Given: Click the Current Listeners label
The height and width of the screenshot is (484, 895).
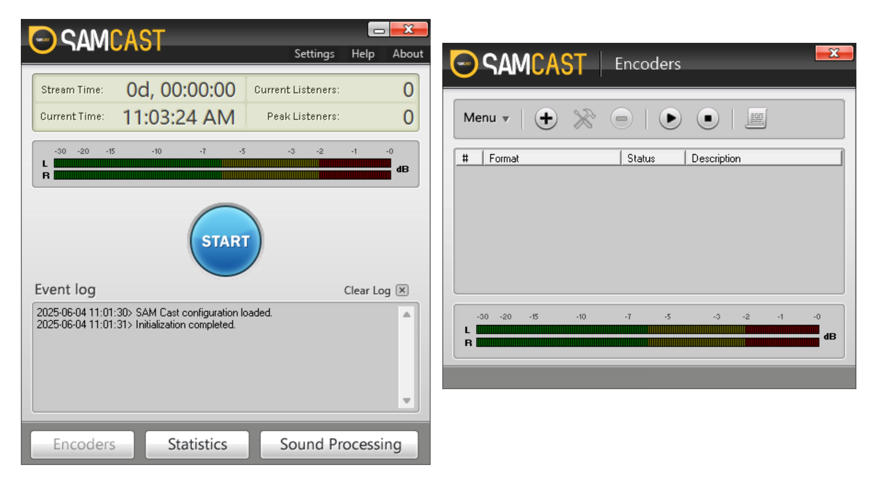Looking at the screenshot, I should pyautogui.click(x=296, y=90).
